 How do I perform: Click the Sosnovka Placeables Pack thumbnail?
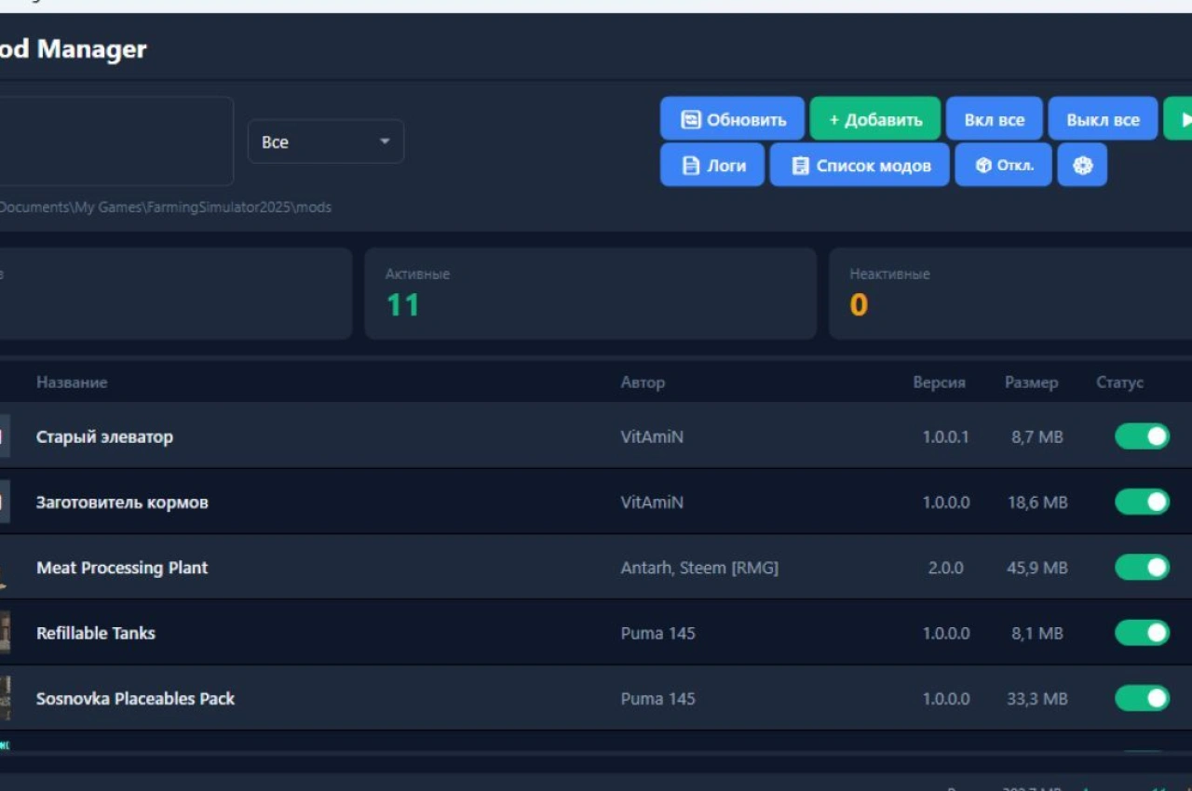click(x=5, y=698)
